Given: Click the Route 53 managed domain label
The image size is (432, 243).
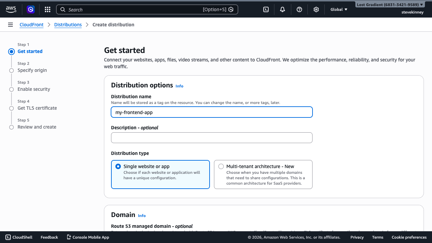Looking at the screenshot, I should coord(152,226).
